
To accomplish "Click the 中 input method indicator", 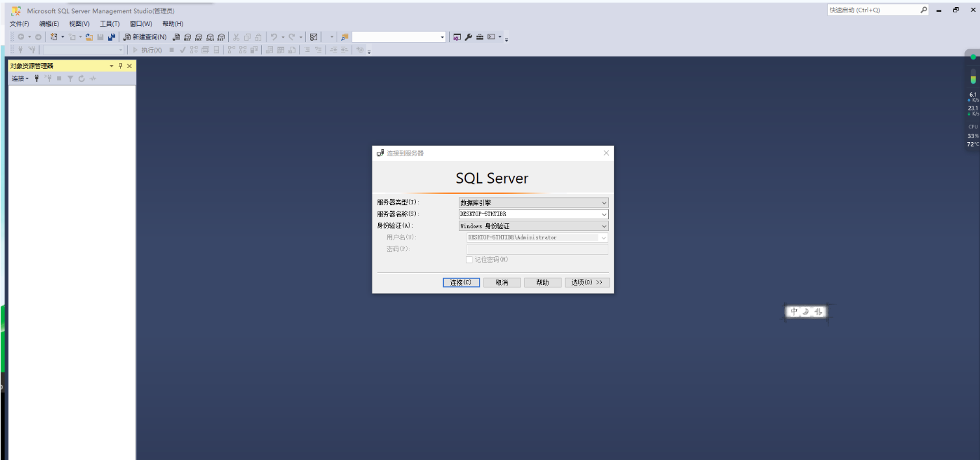I will [794, 311].
